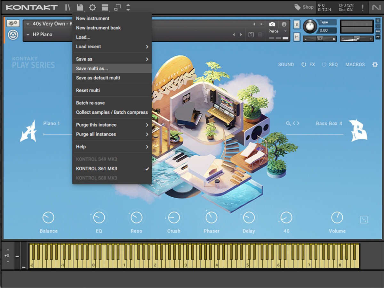Viewport: 384px width, 288px height.
Task: Click the stylized B layer logo
Action: [x=358, y=130]
